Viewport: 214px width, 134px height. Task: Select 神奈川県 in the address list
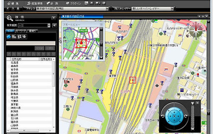click(x=16, y=108)
